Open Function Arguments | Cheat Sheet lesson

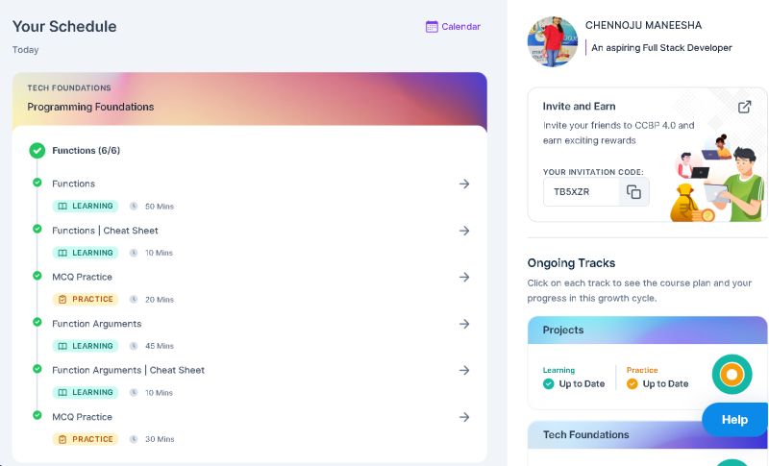(128, 371)
